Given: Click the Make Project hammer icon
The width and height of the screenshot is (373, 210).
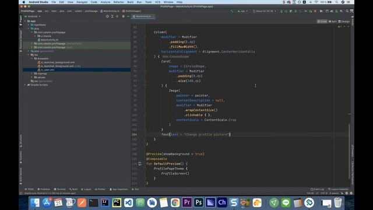Looking at the screenshot, I should click(x=232, y=11).
